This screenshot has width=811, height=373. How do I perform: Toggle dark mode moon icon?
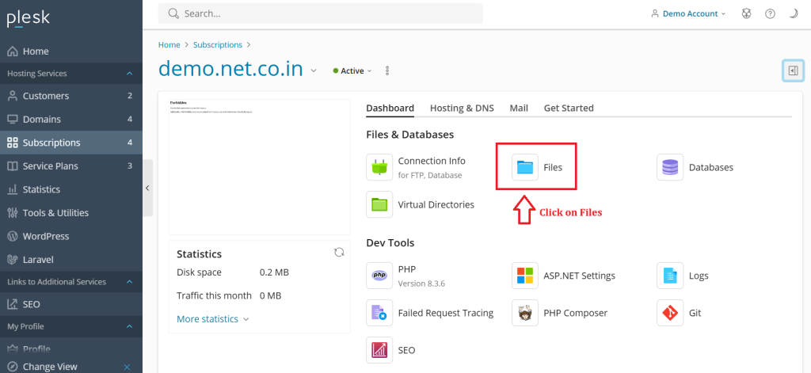pos(794,14)
